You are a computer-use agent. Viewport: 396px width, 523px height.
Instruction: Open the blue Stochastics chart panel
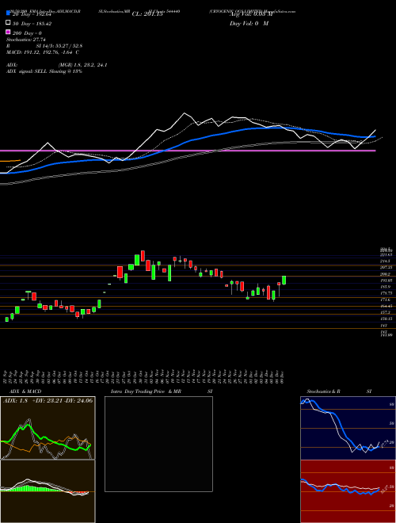(x=348, y=428)
